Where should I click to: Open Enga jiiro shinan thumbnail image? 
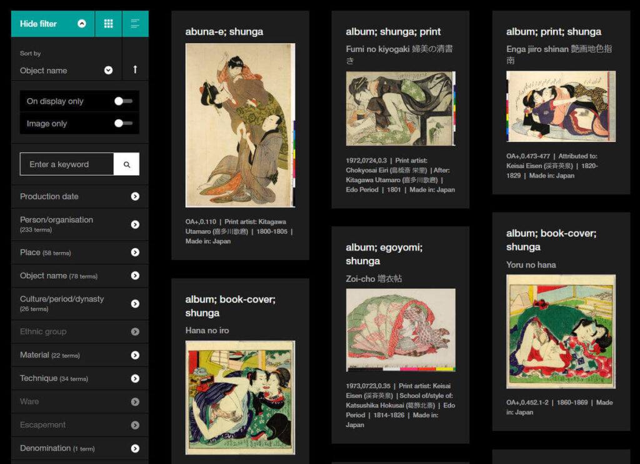click(561, 106)
